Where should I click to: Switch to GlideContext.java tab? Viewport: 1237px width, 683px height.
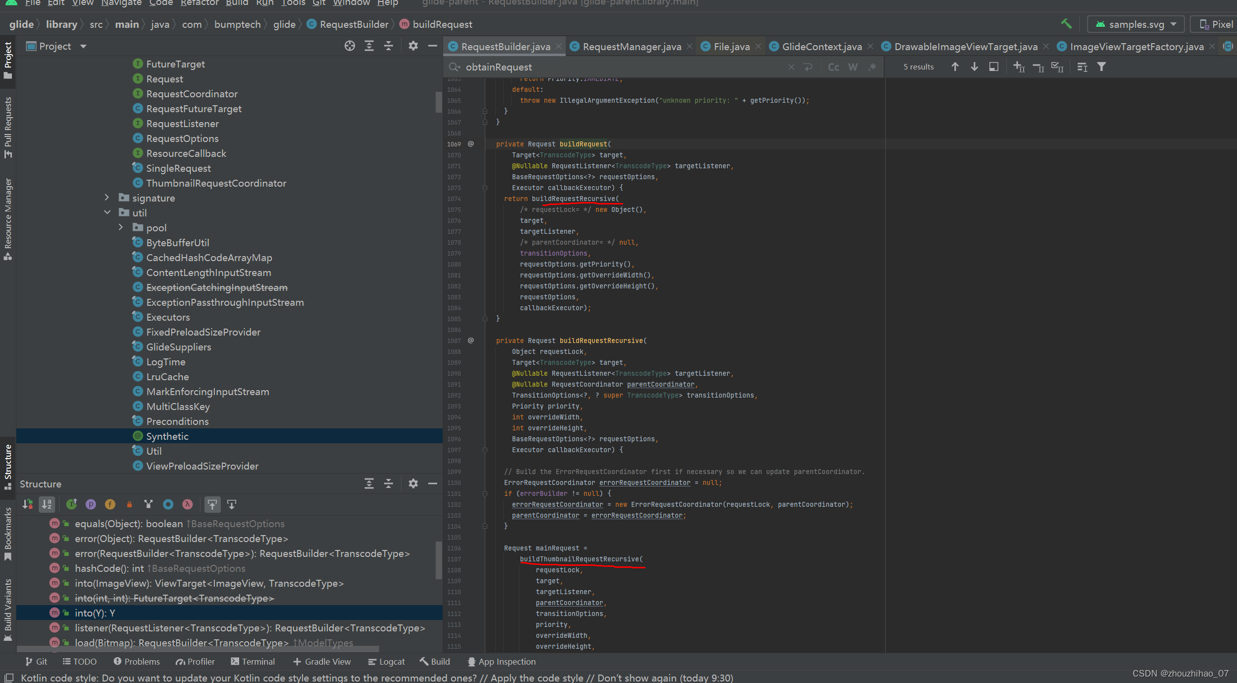click(821, 47)
